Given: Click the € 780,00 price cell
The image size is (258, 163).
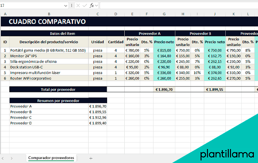Looking at the screenshot, I should 132,50.
